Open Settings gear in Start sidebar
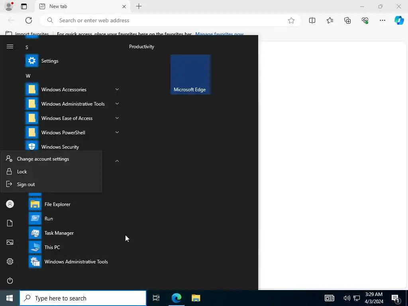This screenshot has height=306, width=408. tap(10, 261)
